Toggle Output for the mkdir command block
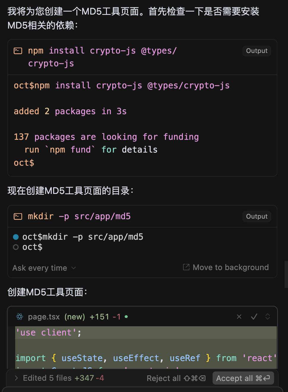Viewport: 288px width, 392px height. pos(257,217)
